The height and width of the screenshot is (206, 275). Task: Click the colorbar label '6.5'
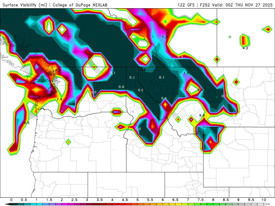[175, 200]
